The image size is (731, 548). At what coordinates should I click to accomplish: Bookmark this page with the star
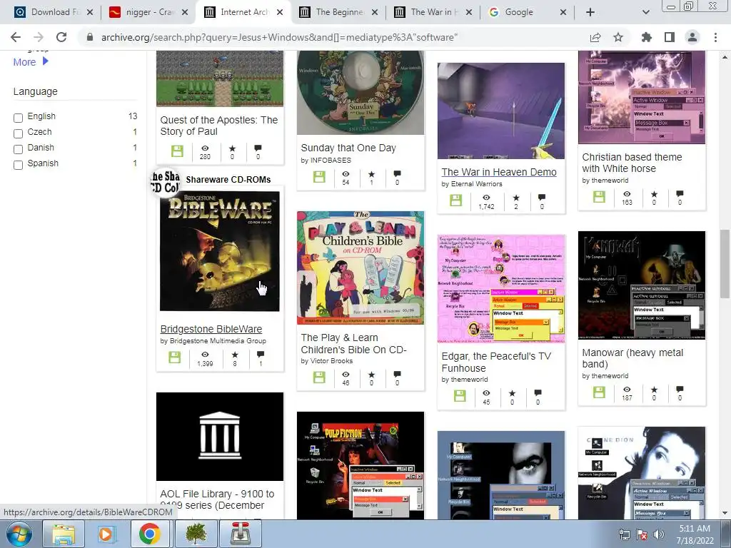coord(618,37)
